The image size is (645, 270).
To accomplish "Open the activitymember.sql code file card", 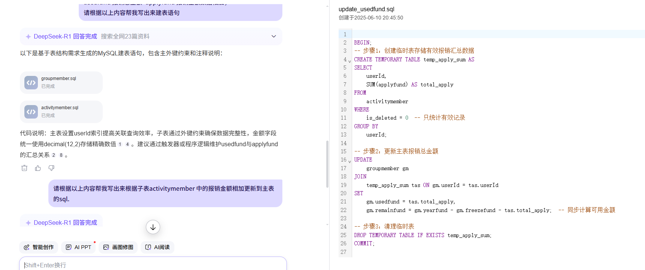I will click(61, 112).
